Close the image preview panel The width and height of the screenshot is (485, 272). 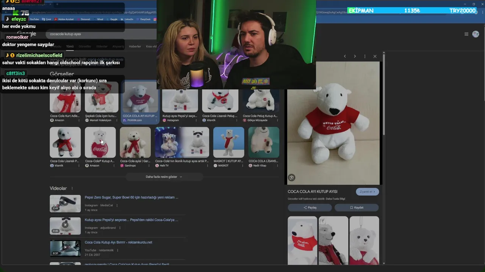[375, 56]
